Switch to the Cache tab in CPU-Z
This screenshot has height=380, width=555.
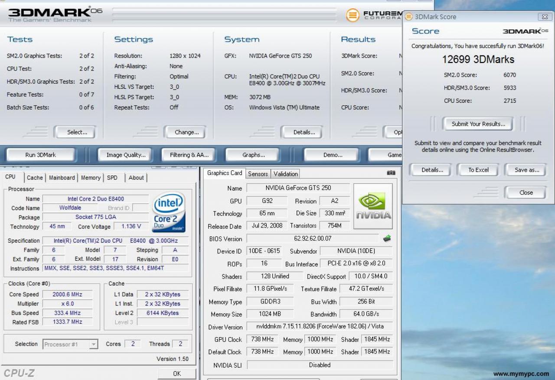[35, 178]
